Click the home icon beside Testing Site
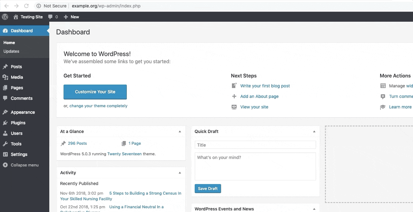Viewport: 413px width, 212px height. pyautogui.click(x=16, y=17)
